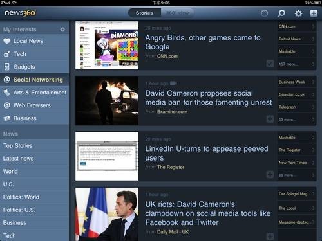
Task: Open Latest news section
Action: pyautogui.click(x=34, y=159)
